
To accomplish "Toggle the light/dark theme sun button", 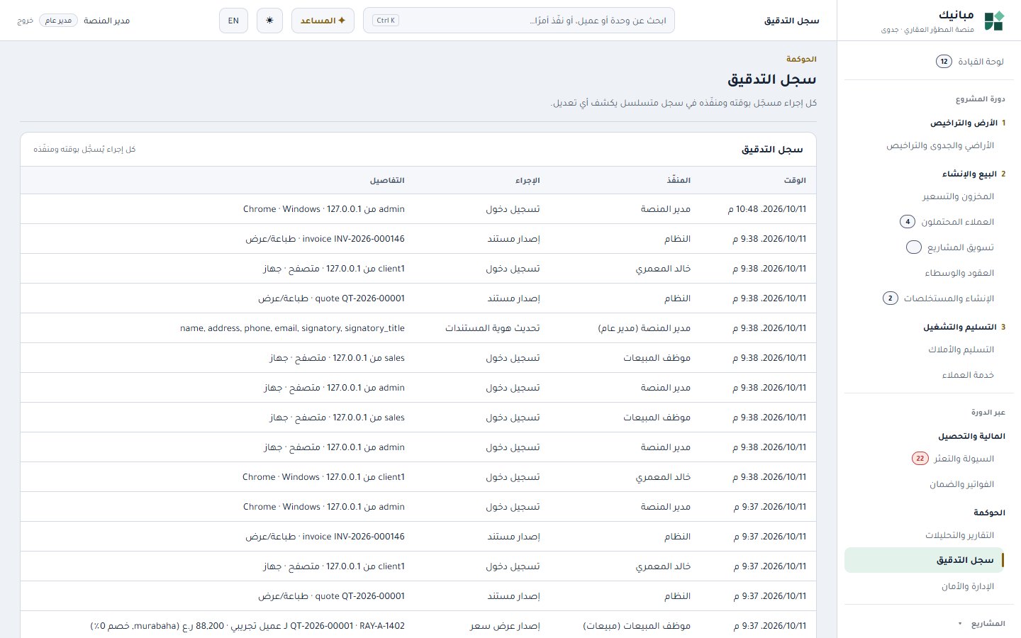I will [269, 21].
